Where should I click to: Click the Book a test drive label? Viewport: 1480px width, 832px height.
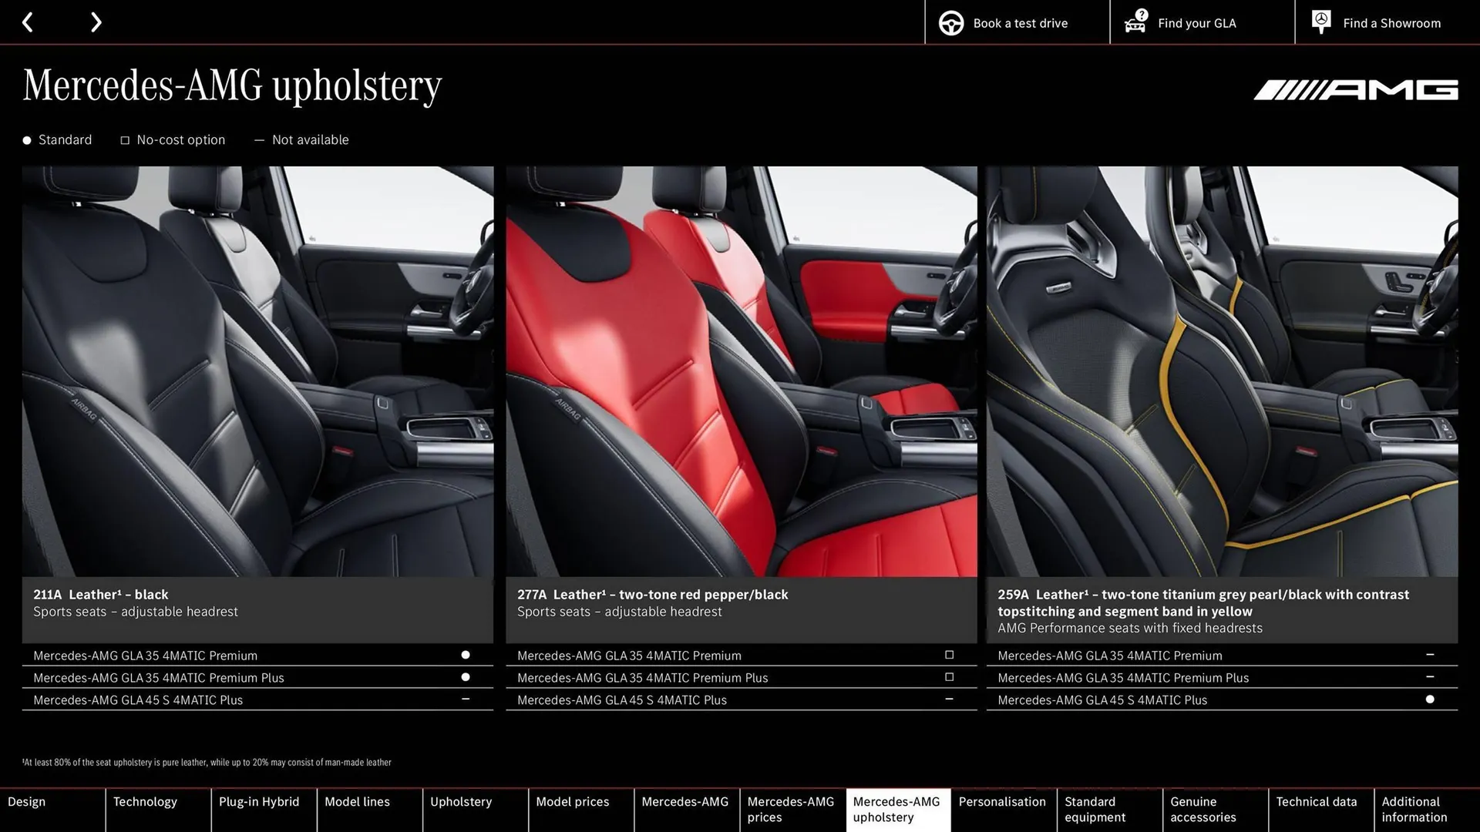1021,22
